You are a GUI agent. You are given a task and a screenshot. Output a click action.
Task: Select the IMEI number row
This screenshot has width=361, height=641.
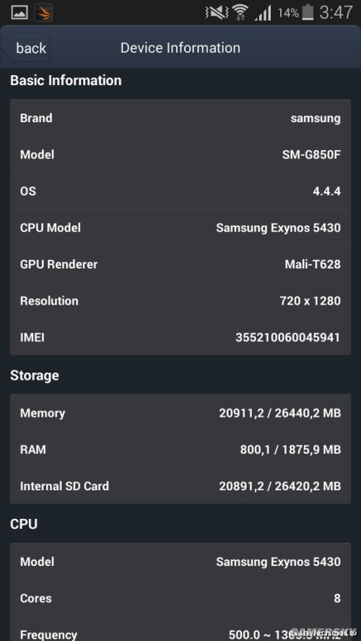click(x=180, y=337)
